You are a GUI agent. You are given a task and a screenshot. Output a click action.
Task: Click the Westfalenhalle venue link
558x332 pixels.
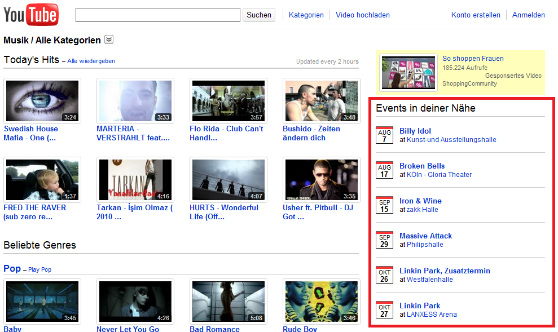[x=429, y=280]
